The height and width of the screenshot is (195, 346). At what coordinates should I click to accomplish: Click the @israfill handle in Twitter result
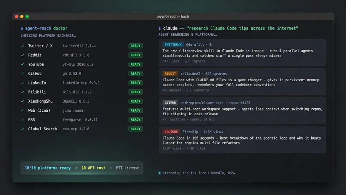(195, 45)
